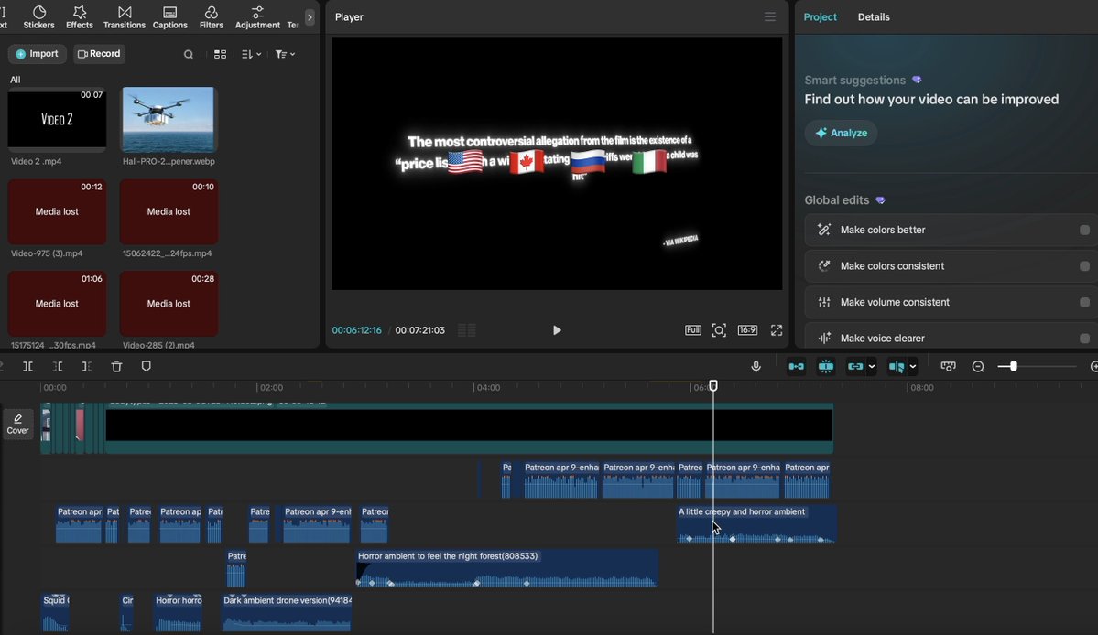Check Make colors better
The image size is (1098, 635).
click(x=1084, y=230)
